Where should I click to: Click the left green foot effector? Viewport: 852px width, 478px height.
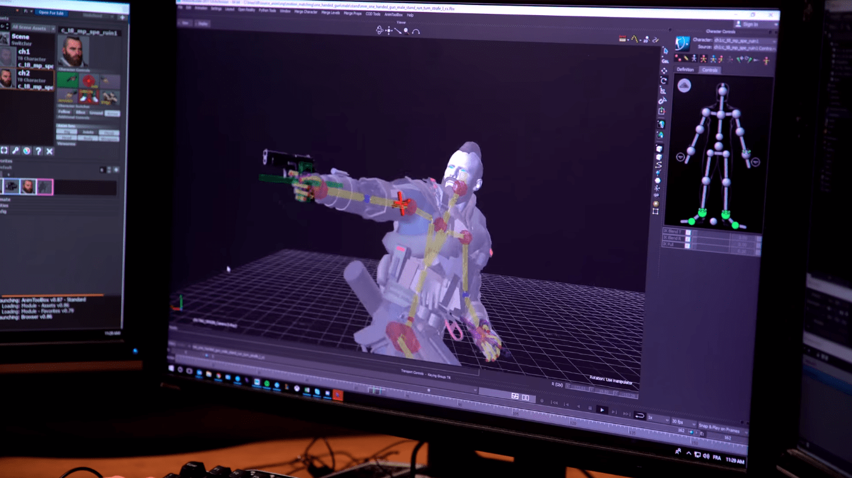coord(702,213)
